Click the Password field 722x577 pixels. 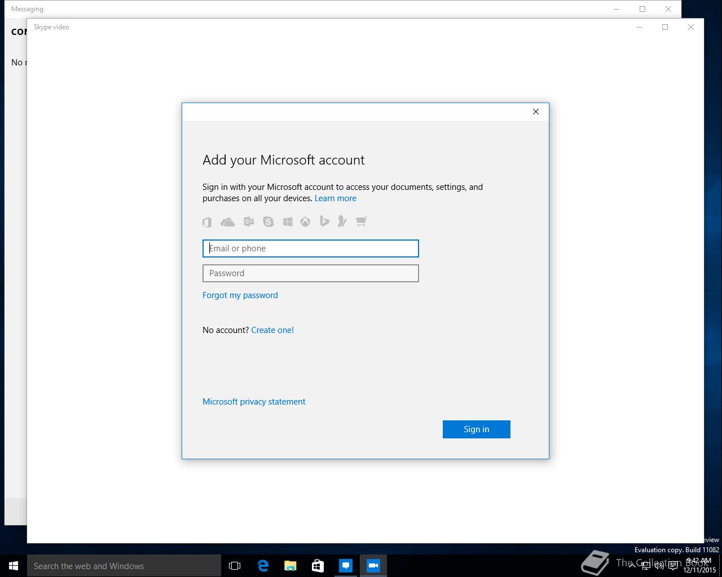tap(311, 273)
